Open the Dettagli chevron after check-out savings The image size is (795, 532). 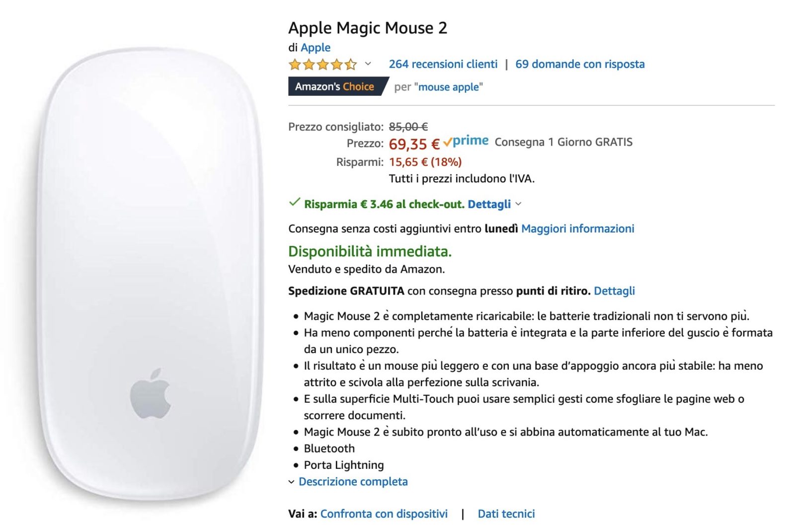518,204
